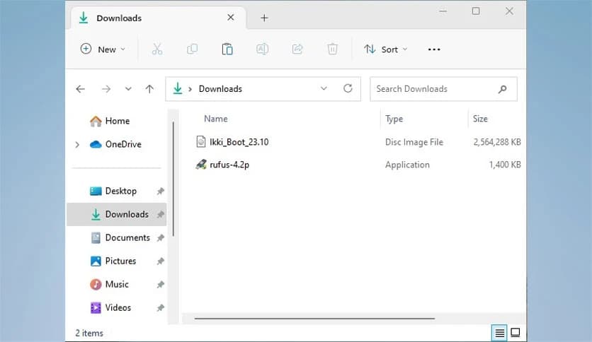592x342 pixels.
Task: Go back with the left arrow
Action: [x=81, y=89]
